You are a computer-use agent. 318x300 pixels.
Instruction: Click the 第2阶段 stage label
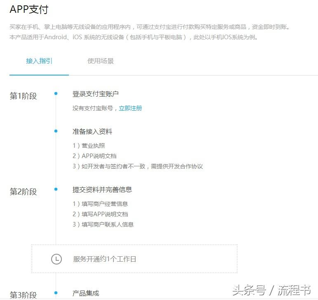23,192
